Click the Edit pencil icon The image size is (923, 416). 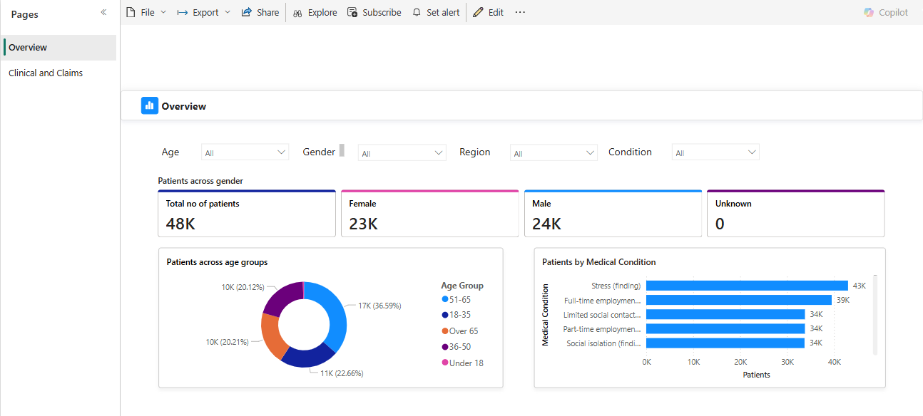478,12
